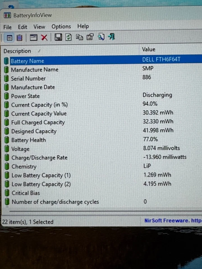Click the LiP chemistry value
202x269 pixels.
tap(147, 166)
